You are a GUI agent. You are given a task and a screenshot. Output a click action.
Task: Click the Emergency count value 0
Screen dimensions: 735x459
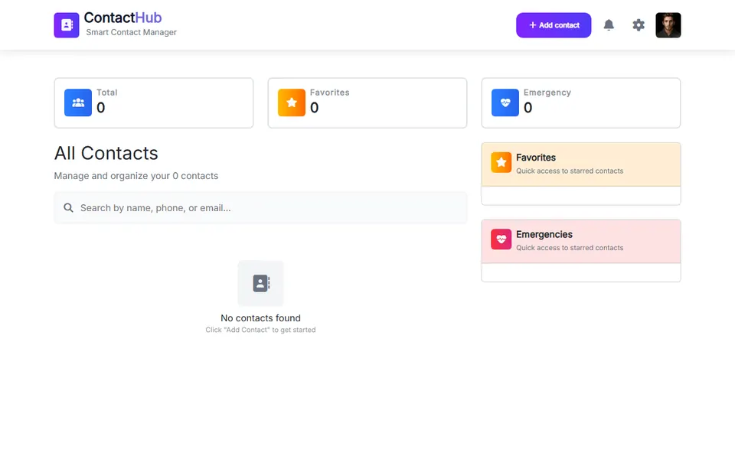pos(528,108)
